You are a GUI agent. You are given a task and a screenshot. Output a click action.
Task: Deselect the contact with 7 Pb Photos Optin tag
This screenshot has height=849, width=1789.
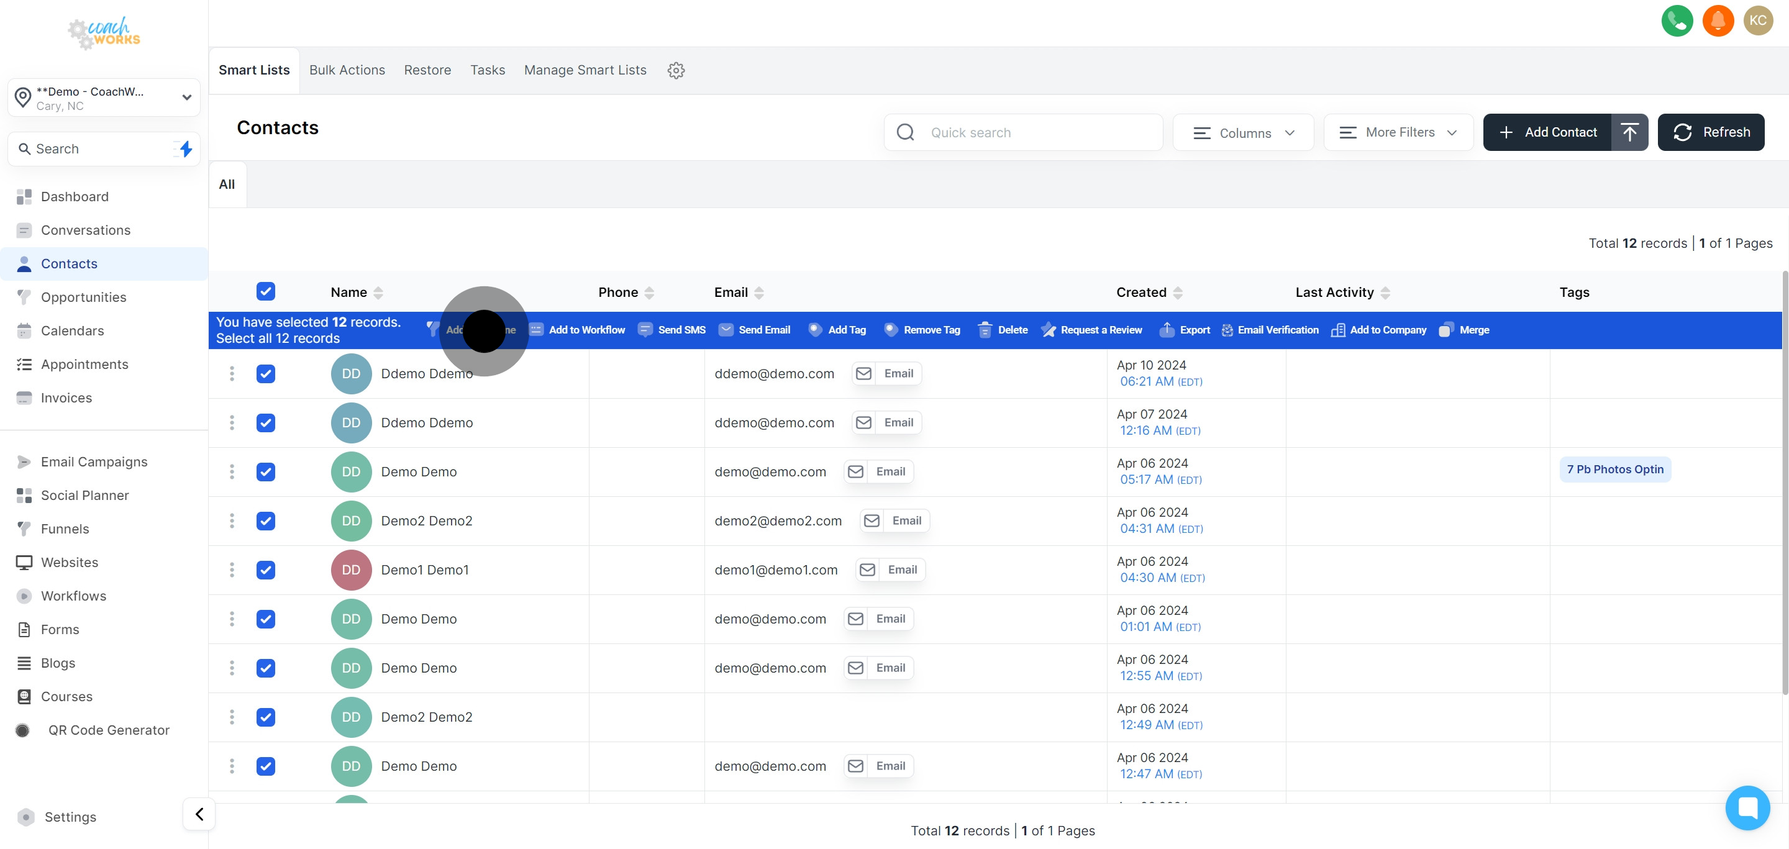pyautogui.click(x=265, y=472)
